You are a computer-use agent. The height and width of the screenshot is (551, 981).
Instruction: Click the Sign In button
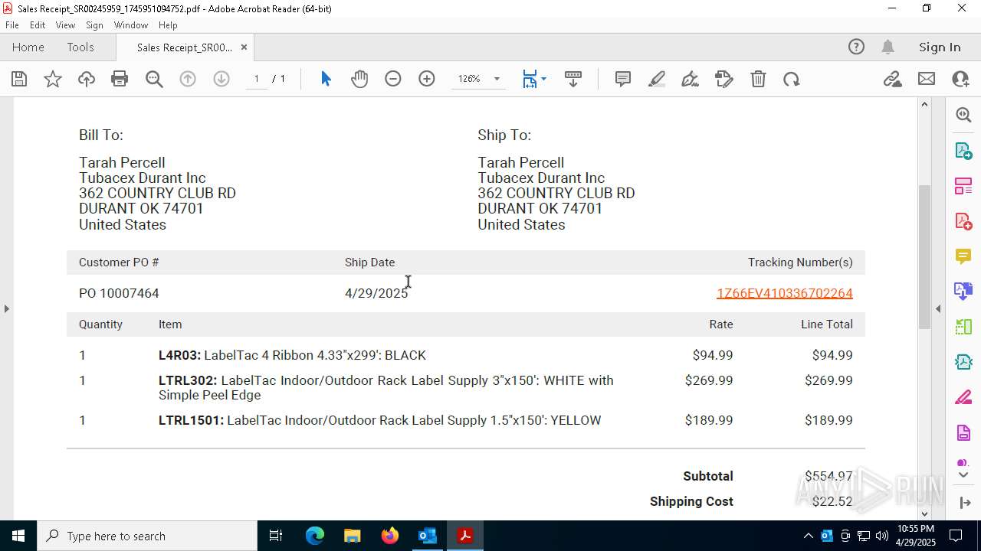tap(940, 47)
